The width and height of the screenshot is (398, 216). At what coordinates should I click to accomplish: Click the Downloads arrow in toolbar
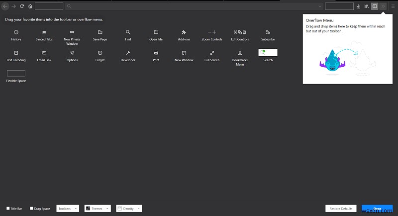point(358,6)
